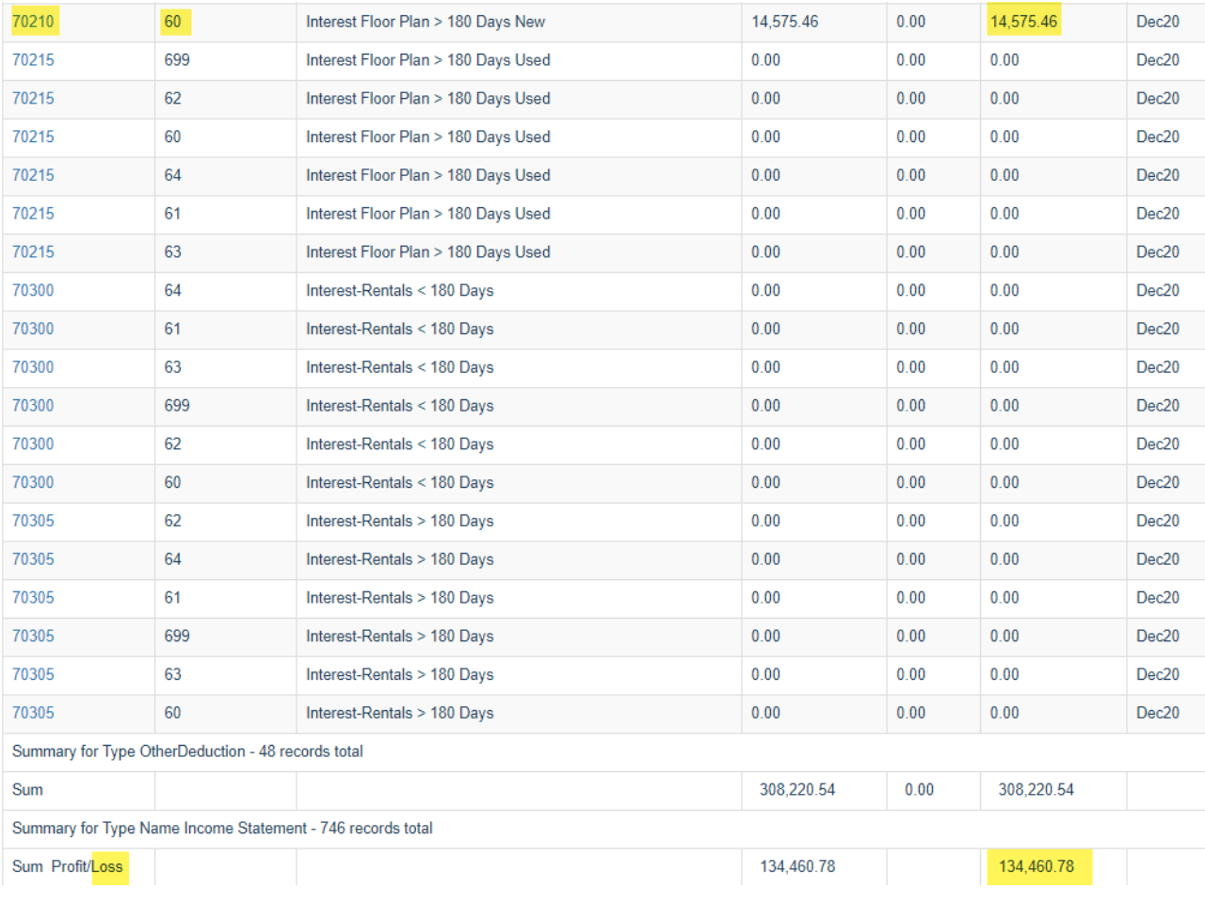Screen dimensions: 1205x904
Task: Open account 70305 with department 699
Action: tap(33, 637)
